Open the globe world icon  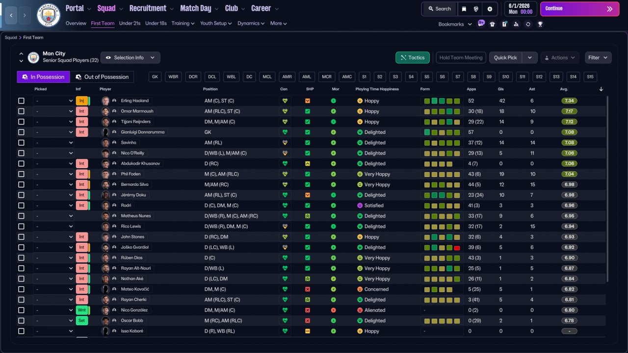tap(476, 9)
